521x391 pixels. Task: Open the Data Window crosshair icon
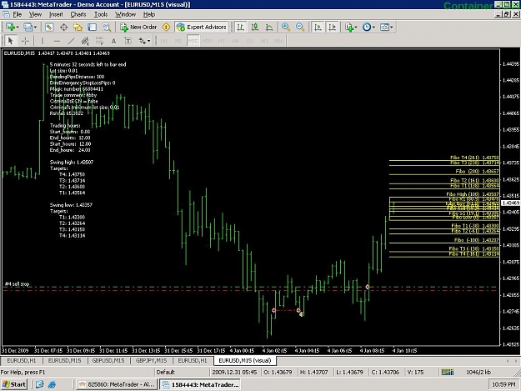pos(63,27)
